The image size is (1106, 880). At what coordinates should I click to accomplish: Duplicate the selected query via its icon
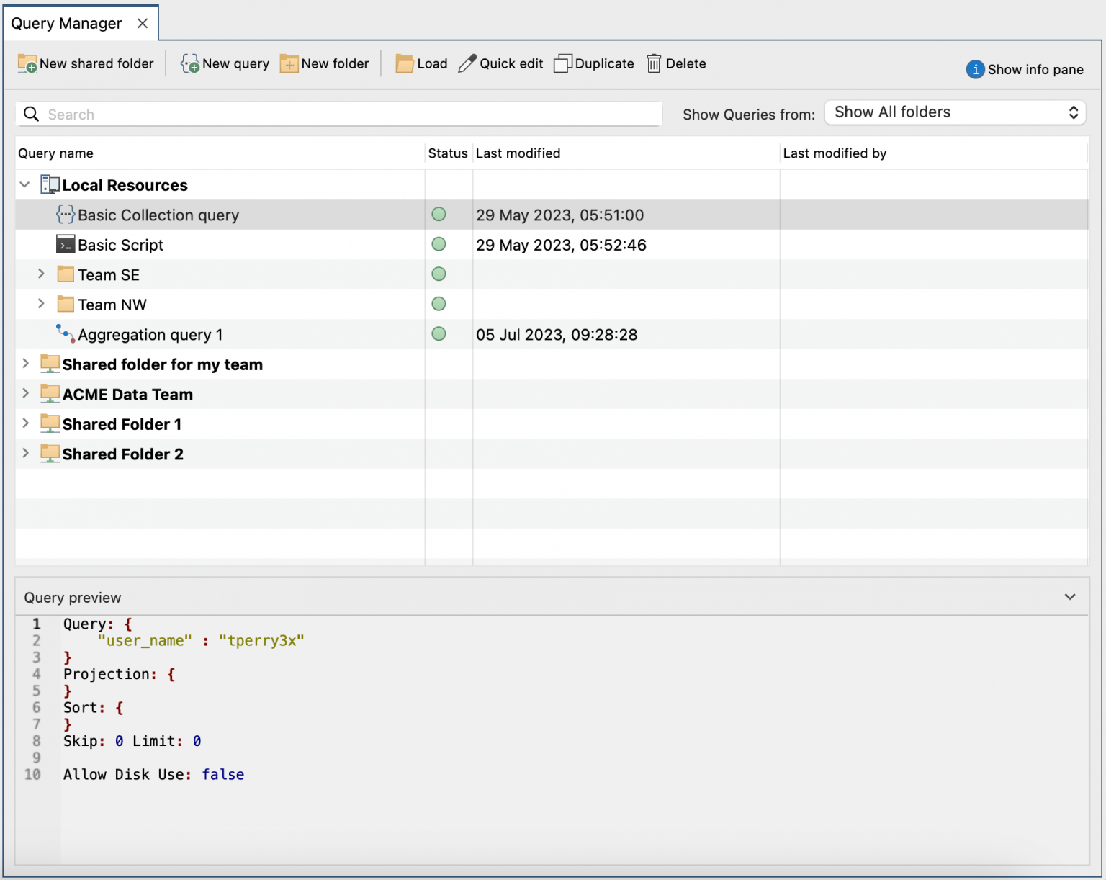coord(563,63)
